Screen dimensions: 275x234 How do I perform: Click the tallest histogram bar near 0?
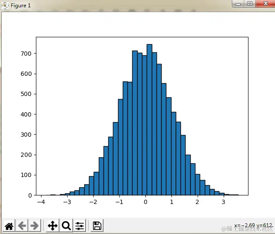click(149, 120)
